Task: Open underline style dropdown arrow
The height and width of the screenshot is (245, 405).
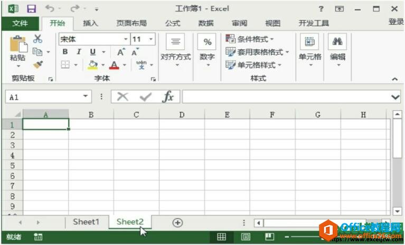Action: pos(103,52)
